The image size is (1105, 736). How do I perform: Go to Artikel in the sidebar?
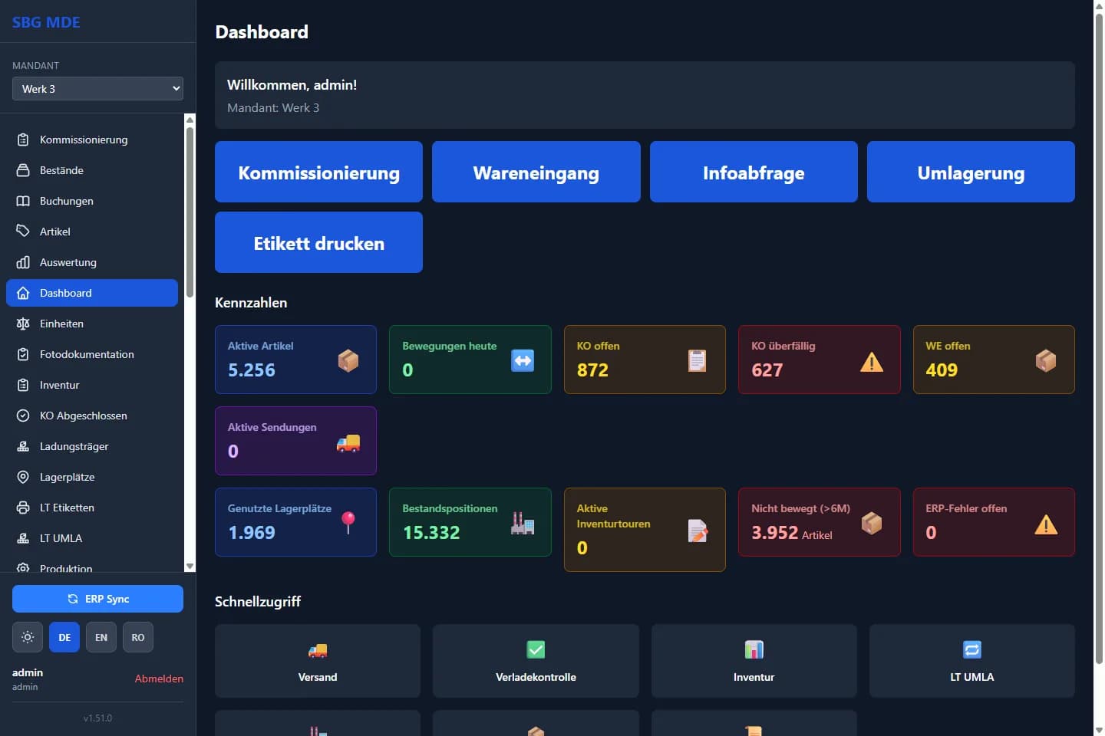coord(92,232)
